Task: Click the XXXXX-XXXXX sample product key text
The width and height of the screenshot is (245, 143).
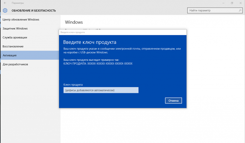Action: 110,63
